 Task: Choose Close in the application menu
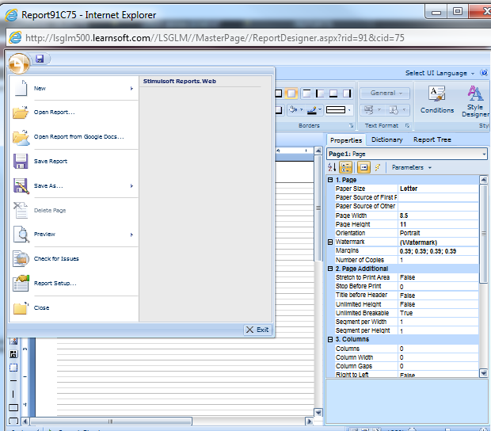click(x=42, y=307)
